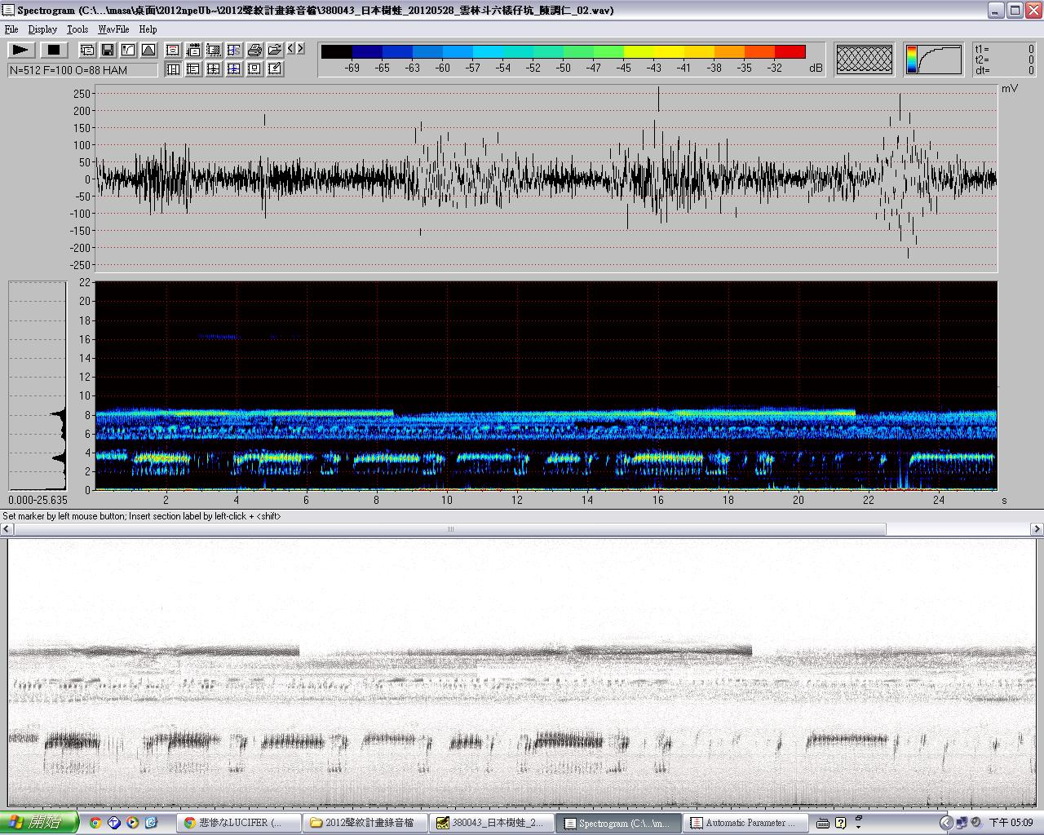This screenshot has width=1044, height=835.
Task: Click the right arrow next-file button
Action: click(301, 49)
